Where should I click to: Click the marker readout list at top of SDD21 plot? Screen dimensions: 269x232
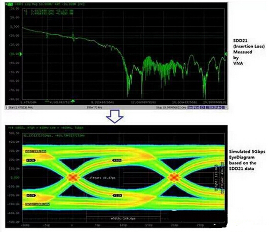(x=49, y=12)
